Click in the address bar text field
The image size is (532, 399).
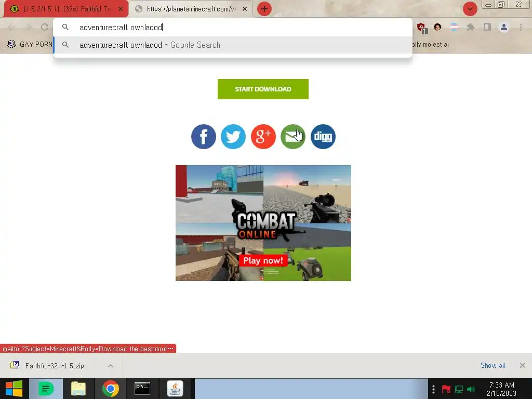pos(233,27)
